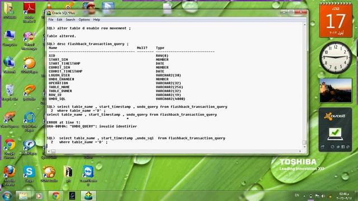The height and width of the screenshot is (201, 358).
Task: Click the vertical scrollbar down arrow in SQL*Plus
Action: pos(304,147)
